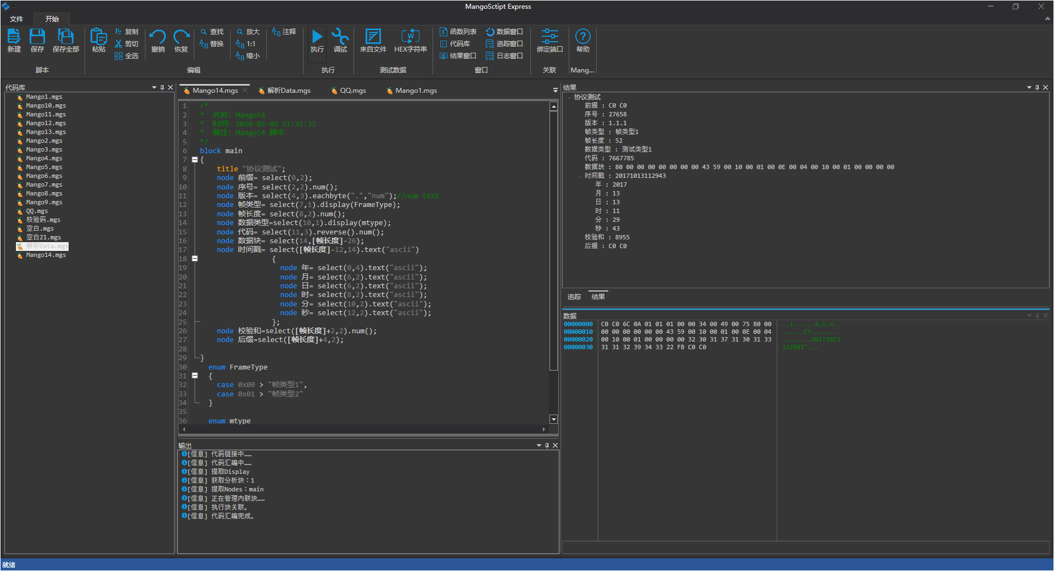Open the 文件 menu tab
1054x571 pixels.
16,19
